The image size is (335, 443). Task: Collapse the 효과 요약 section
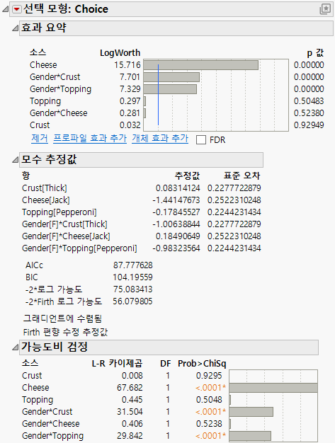[x=15, y=28]
